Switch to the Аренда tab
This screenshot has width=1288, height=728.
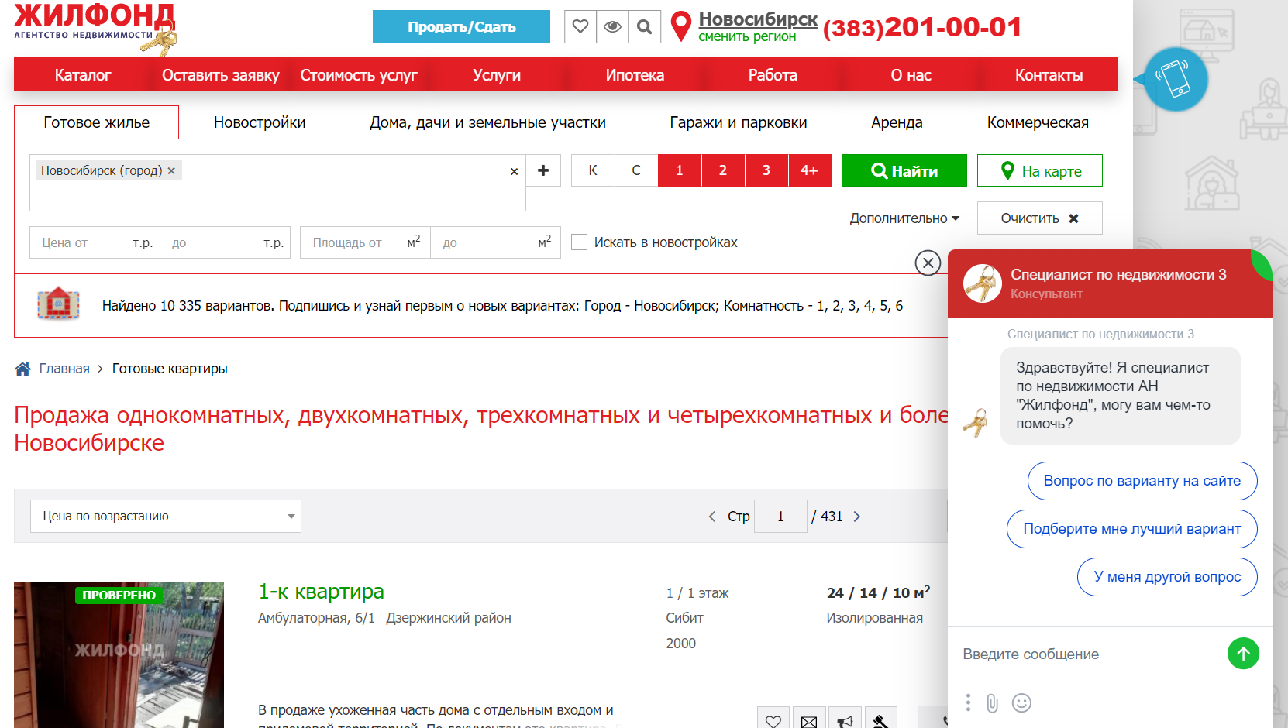click(x=897, y=122)
